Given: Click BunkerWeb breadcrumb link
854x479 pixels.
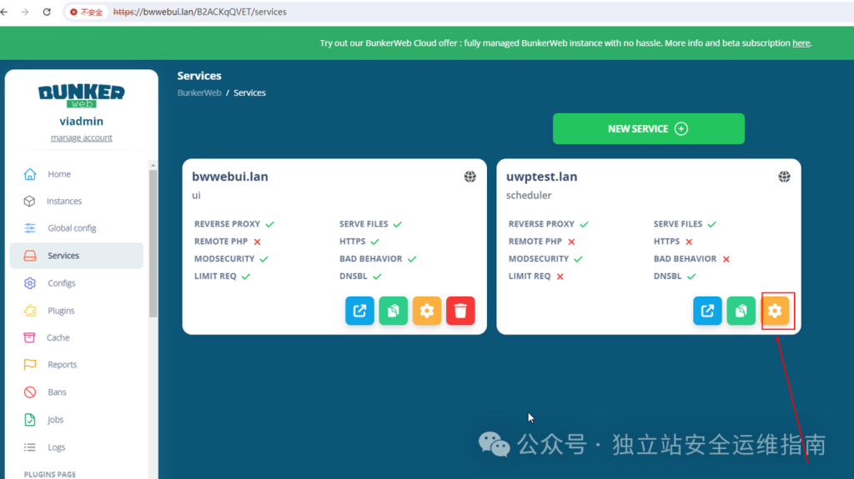Looking at the screenshot, I should pyautogui.click(x=199, y=92).
